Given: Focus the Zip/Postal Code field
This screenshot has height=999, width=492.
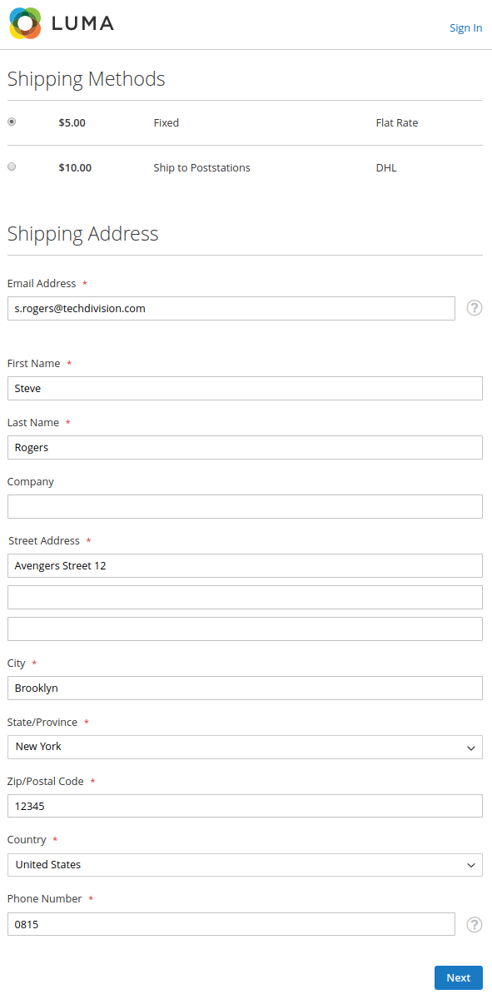Looking at the screenshot, I should coord(245,807).
